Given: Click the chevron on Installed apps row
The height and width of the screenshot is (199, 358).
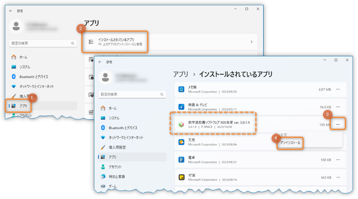Looking at the screenshot, I should 251,42.
